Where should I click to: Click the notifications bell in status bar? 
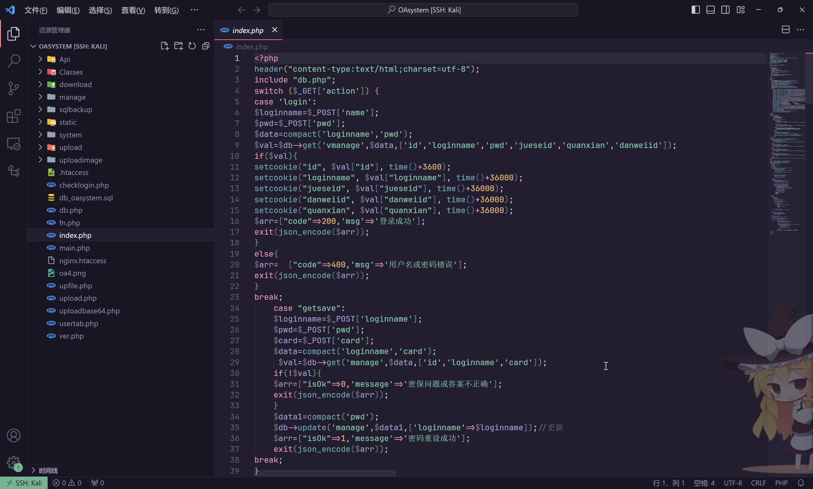[801, 483]
